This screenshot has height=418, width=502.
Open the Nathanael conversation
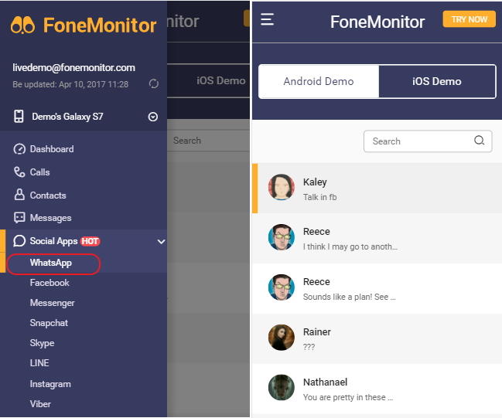[377, 389]
